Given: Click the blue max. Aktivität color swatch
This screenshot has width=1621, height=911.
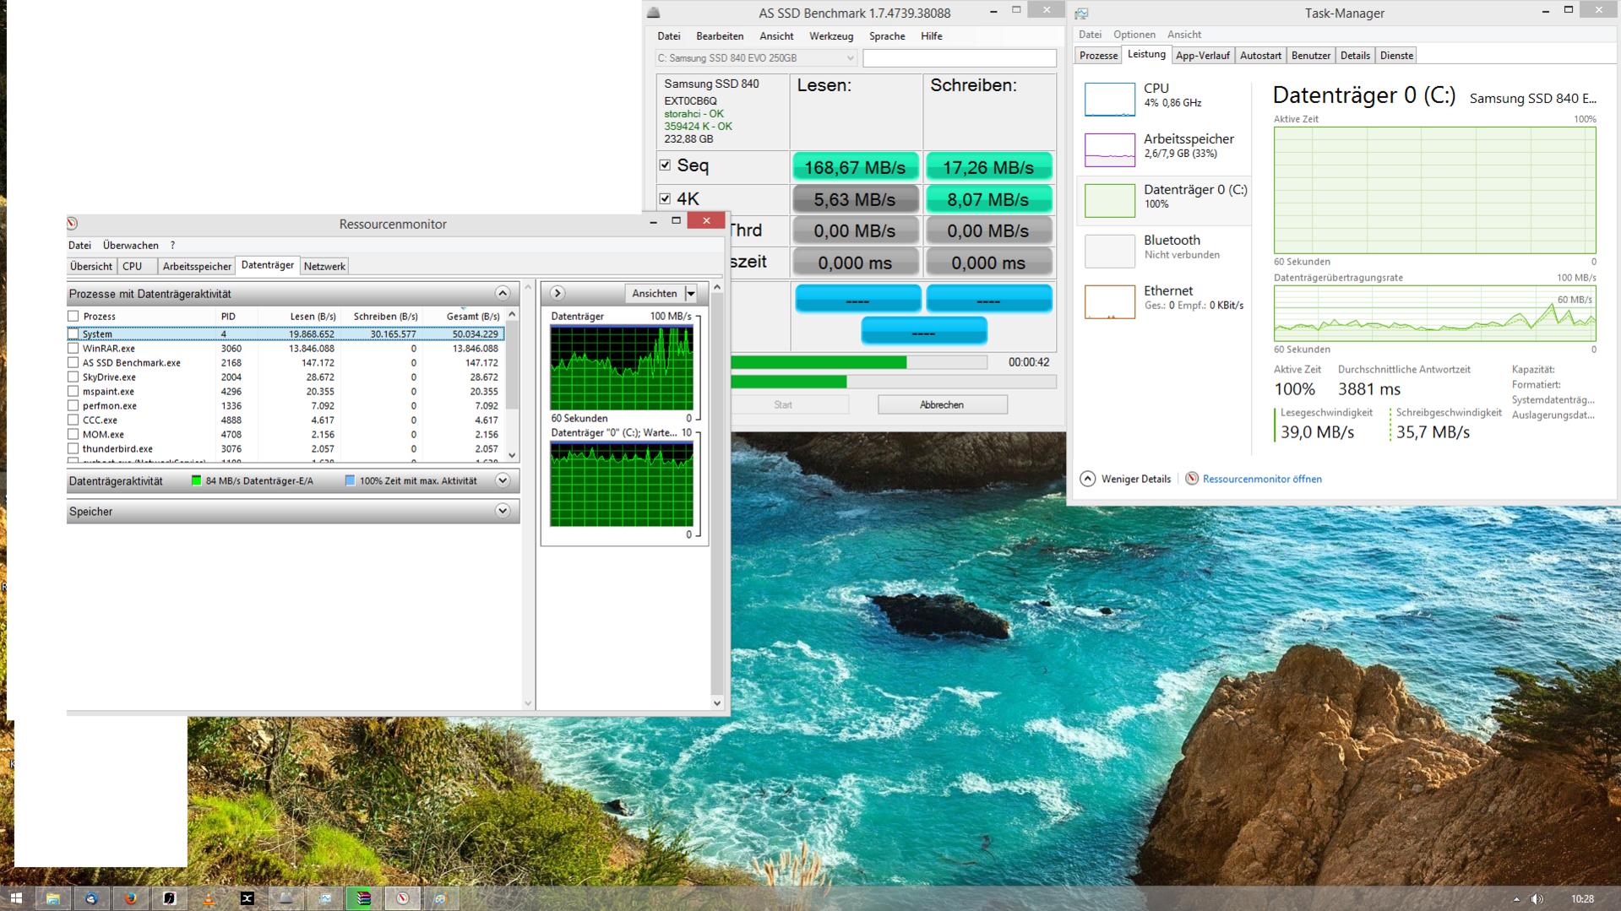Looking at the screenshot, I should coord(350,481).
